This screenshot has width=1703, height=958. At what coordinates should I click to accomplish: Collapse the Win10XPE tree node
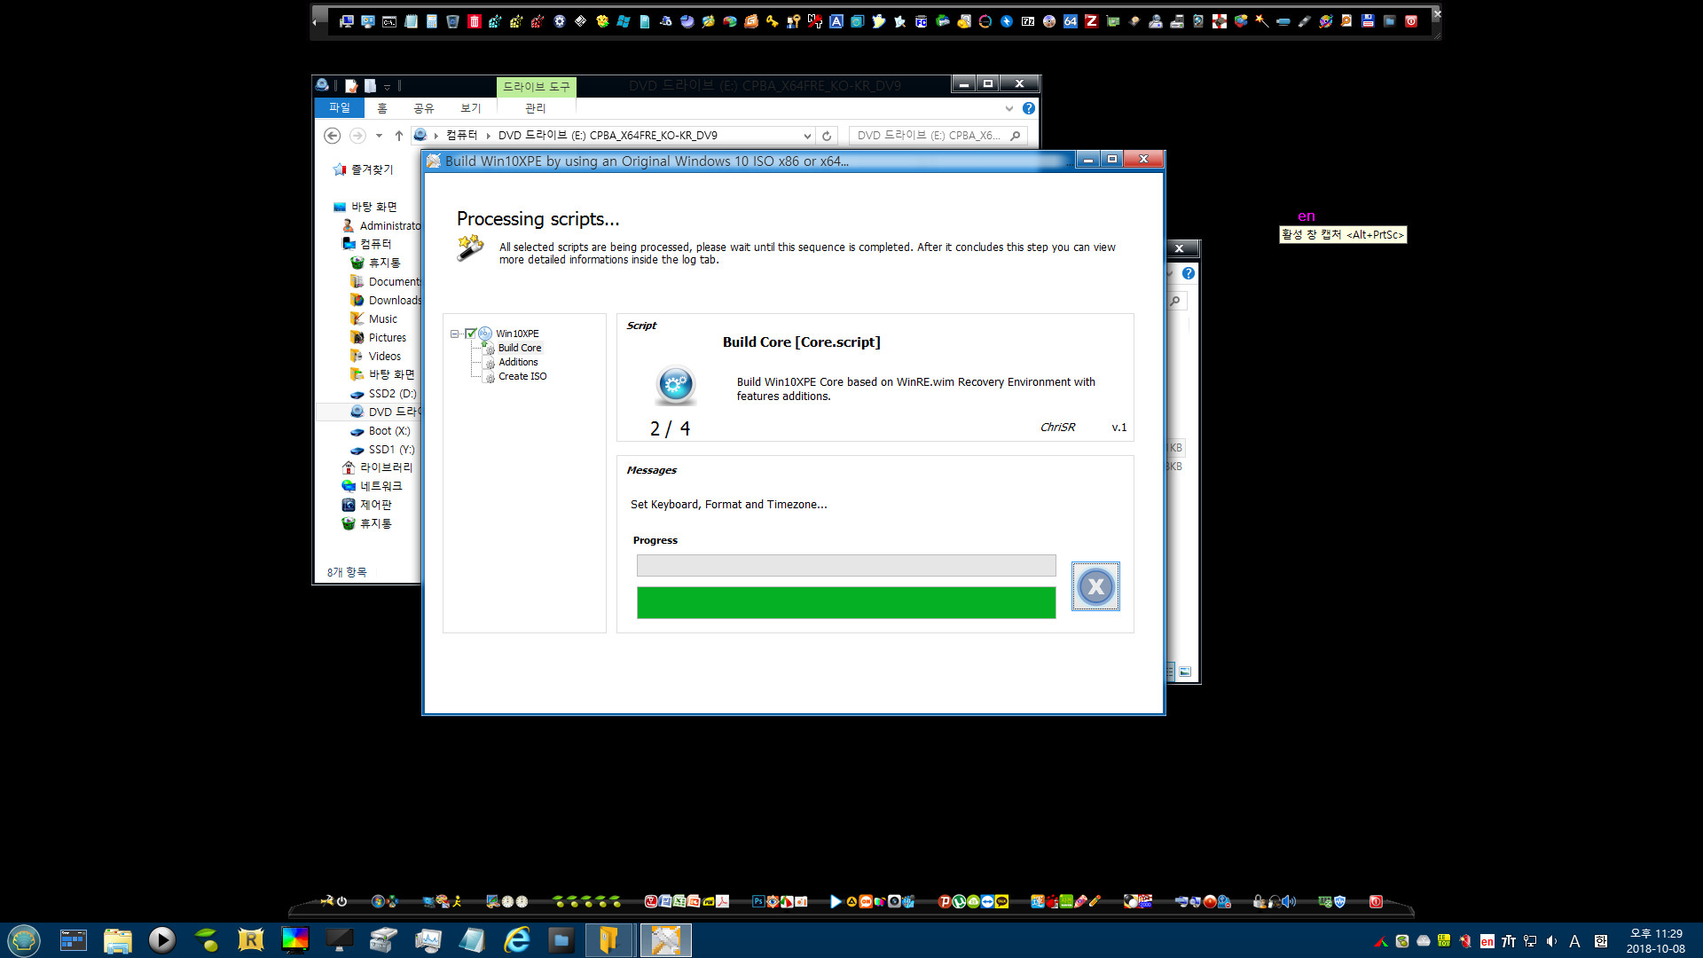click(454, 334)
